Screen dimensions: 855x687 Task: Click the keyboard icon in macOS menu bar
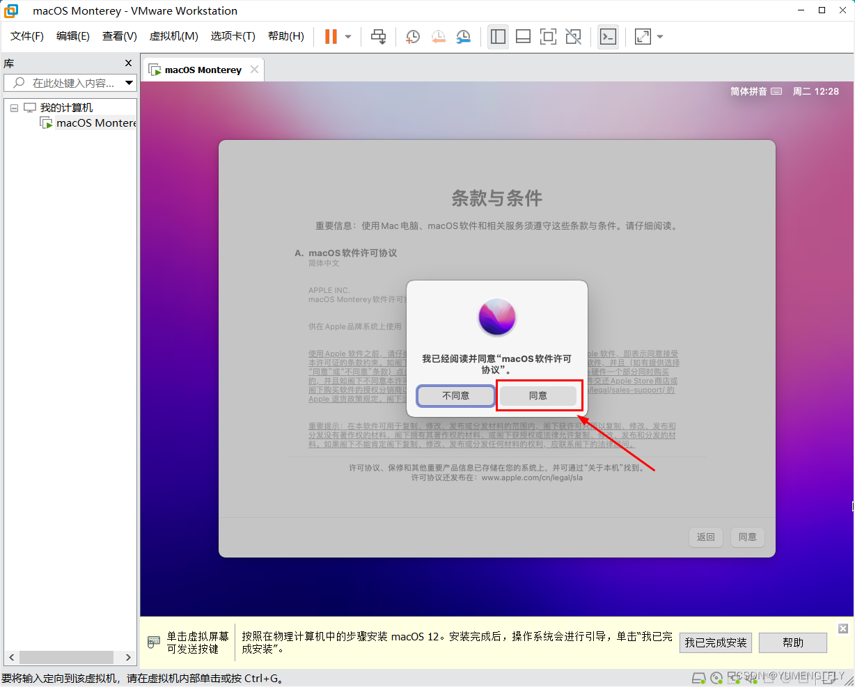pyautogui.click(x=777, y=91)
